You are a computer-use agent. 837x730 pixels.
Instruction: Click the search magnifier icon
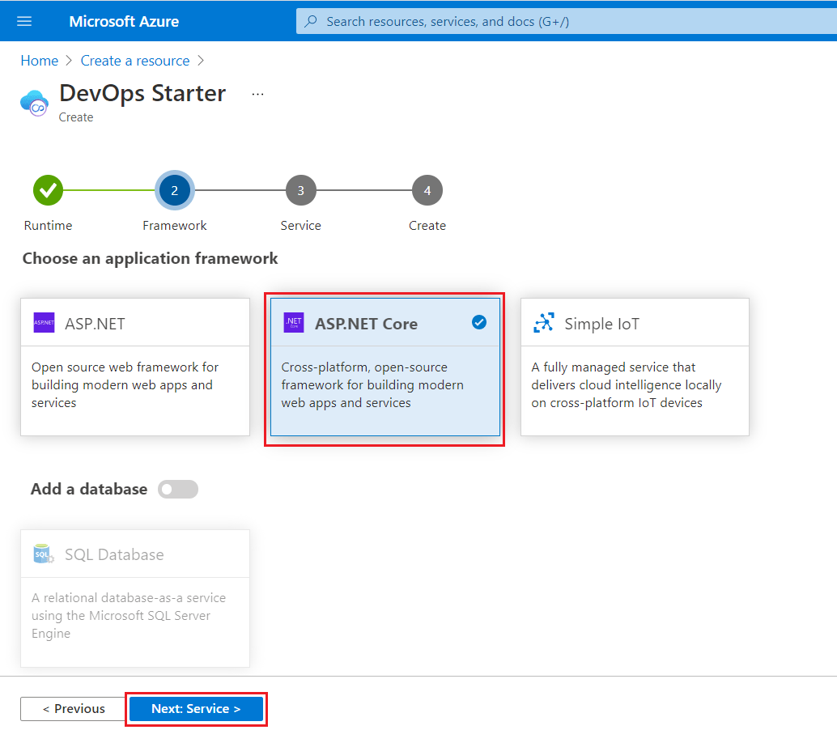pos(310,21)
